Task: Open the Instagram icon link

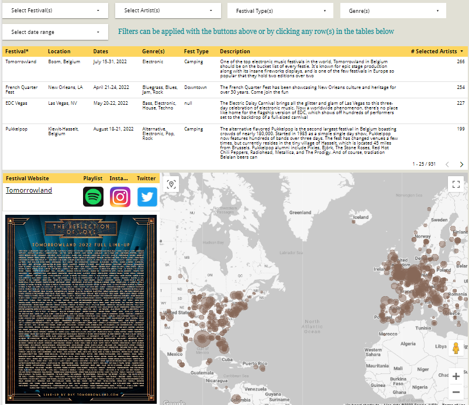Action: (120, 197)
